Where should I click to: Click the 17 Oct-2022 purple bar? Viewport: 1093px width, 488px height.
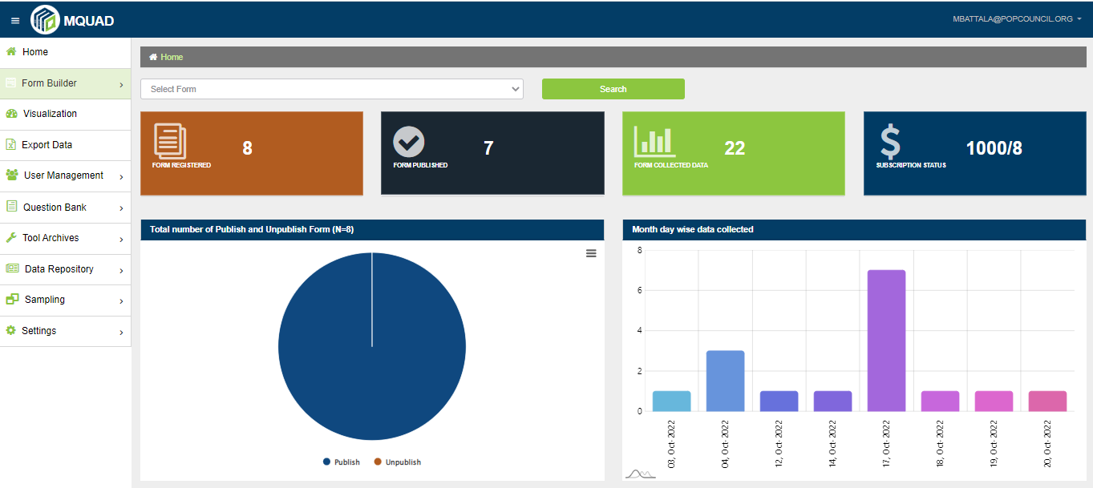[x=886, y=341]
